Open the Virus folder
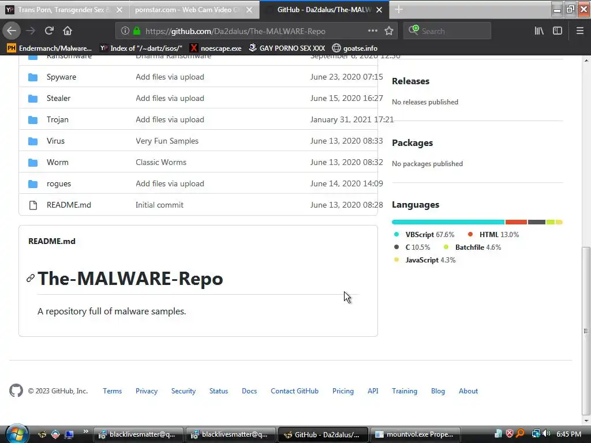 [55, 141]
